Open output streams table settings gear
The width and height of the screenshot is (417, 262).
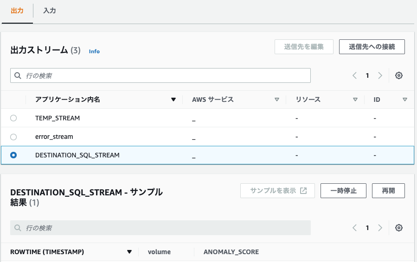coord(398,75)
